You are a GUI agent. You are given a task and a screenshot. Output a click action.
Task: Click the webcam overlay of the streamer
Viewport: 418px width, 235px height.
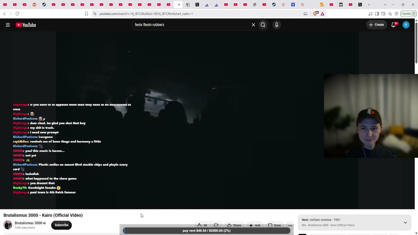[371, 116]
